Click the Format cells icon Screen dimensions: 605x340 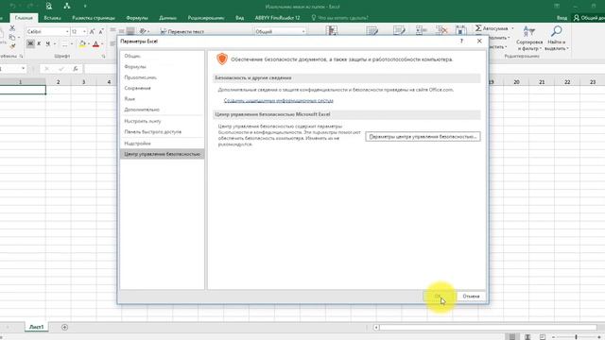[x=460, y=30]
